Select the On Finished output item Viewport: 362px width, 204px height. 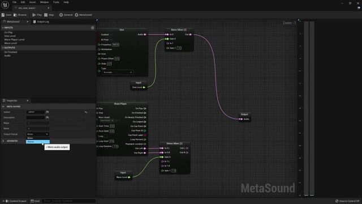(x=10, y=52)
